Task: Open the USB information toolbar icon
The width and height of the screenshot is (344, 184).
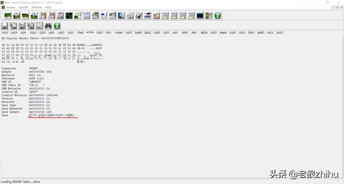Action: [148, 16]
